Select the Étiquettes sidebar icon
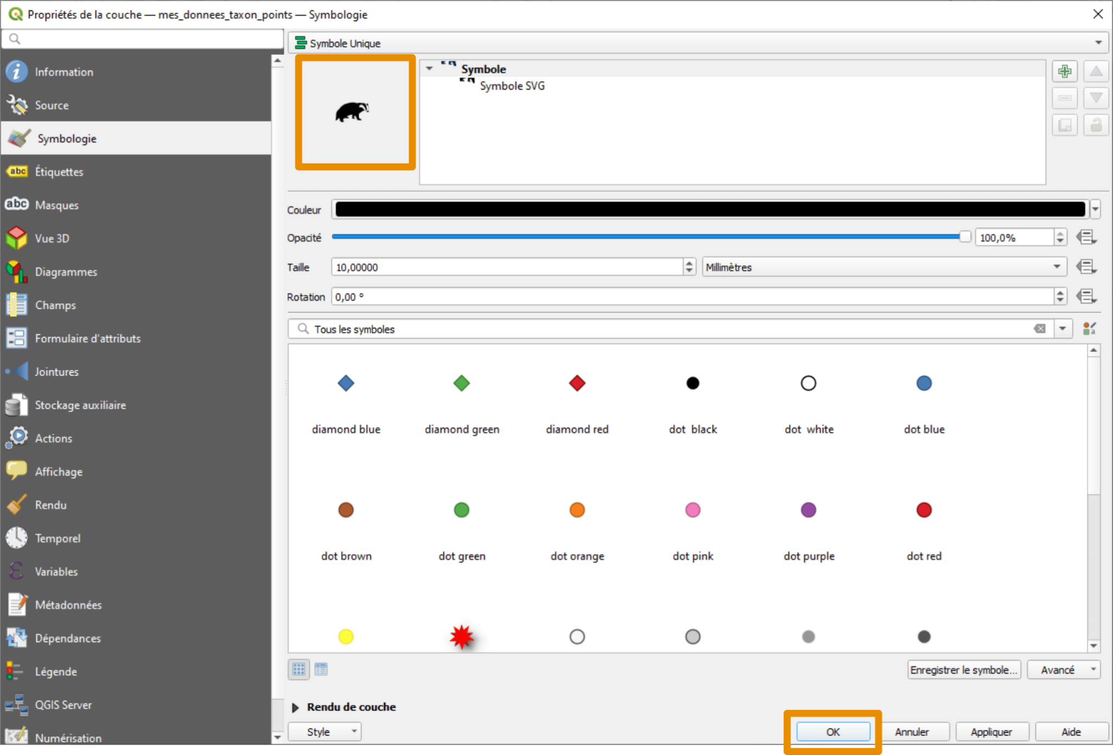This screenshot has width=1113, height=755. (17, 171)
